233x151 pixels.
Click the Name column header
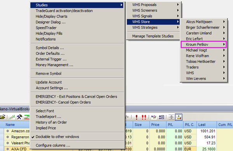pyautogui.click(x=17, y=125)
